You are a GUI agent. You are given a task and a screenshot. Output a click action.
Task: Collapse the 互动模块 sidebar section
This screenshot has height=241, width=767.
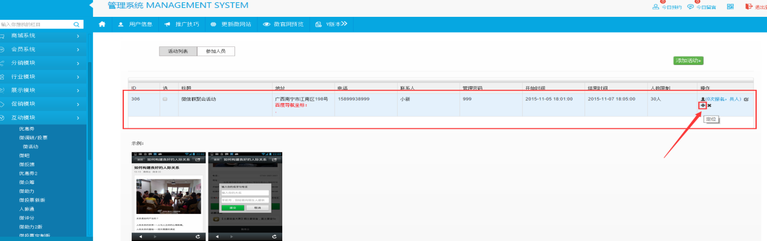[x=44, y=117]
